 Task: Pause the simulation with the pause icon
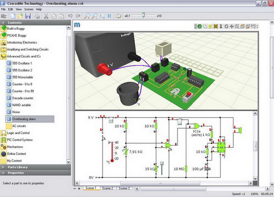point(109,16)
